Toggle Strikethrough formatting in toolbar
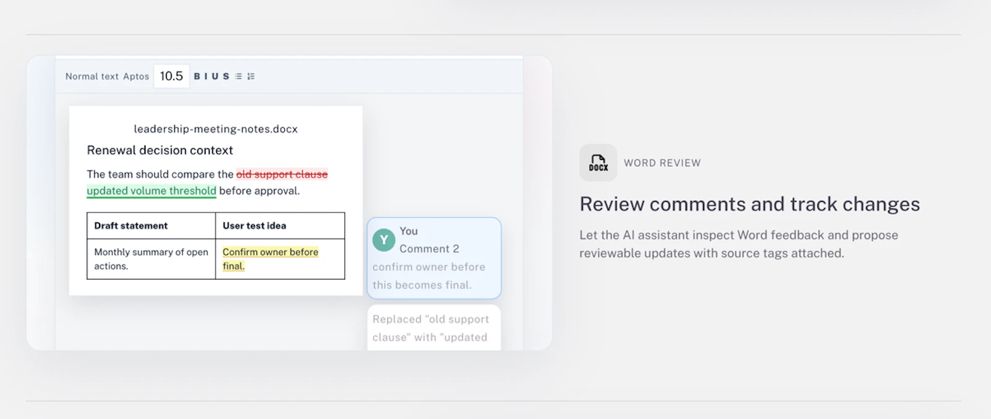991x419 pixels. [x=226, y=76]
